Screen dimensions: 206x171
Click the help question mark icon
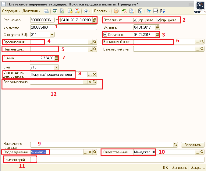pos(116,11)
